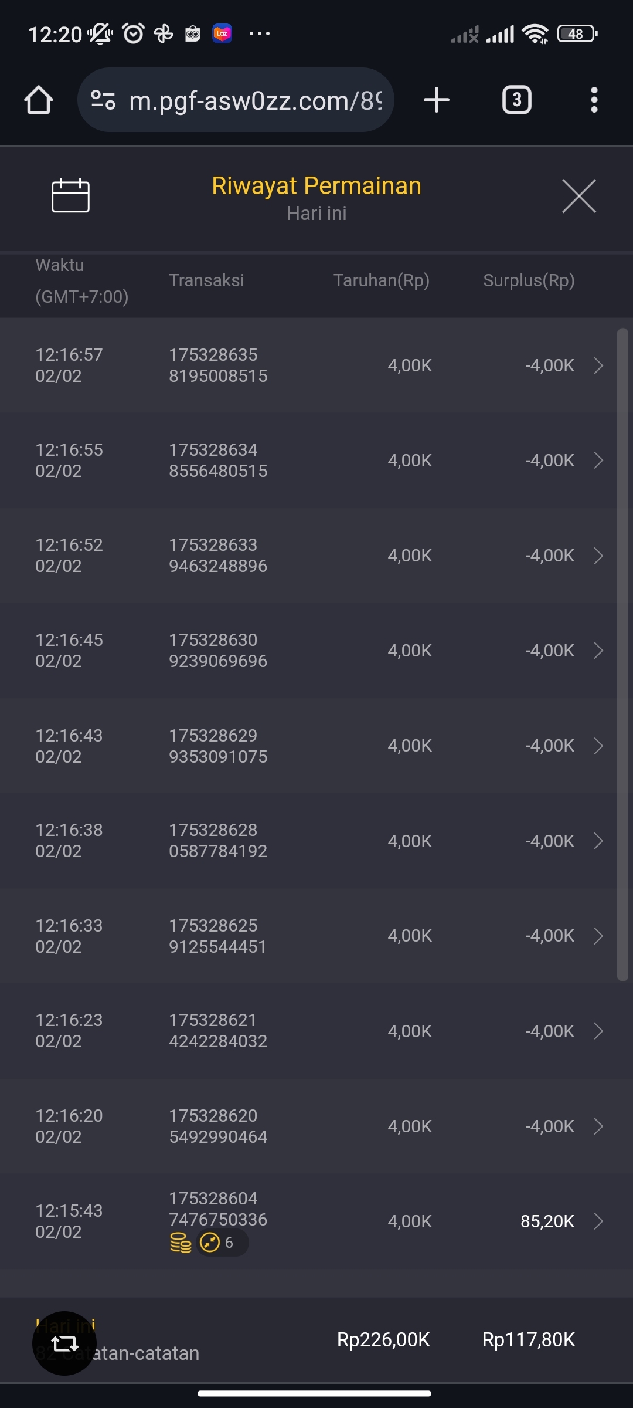Screen dimensions: 633x1408
Task: Tap the Surplus(Rp) column header
Action: pyautogui.click(x=529, y=280)
